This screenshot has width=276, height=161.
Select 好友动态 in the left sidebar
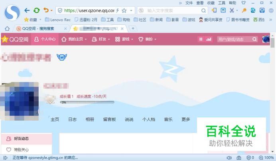26,139
